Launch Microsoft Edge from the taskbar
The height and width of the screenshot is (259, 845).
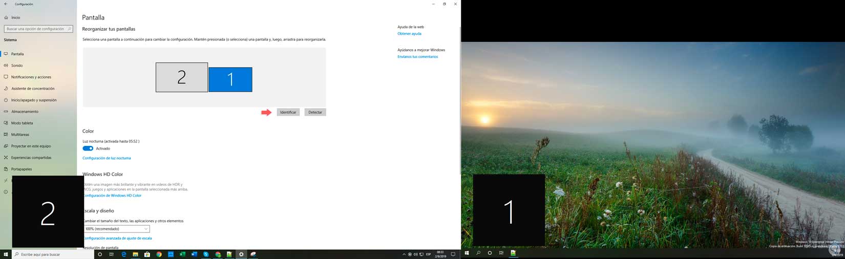point(123,254)
